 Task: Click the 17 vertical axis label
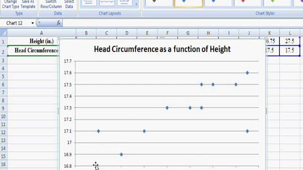point(69,143)
